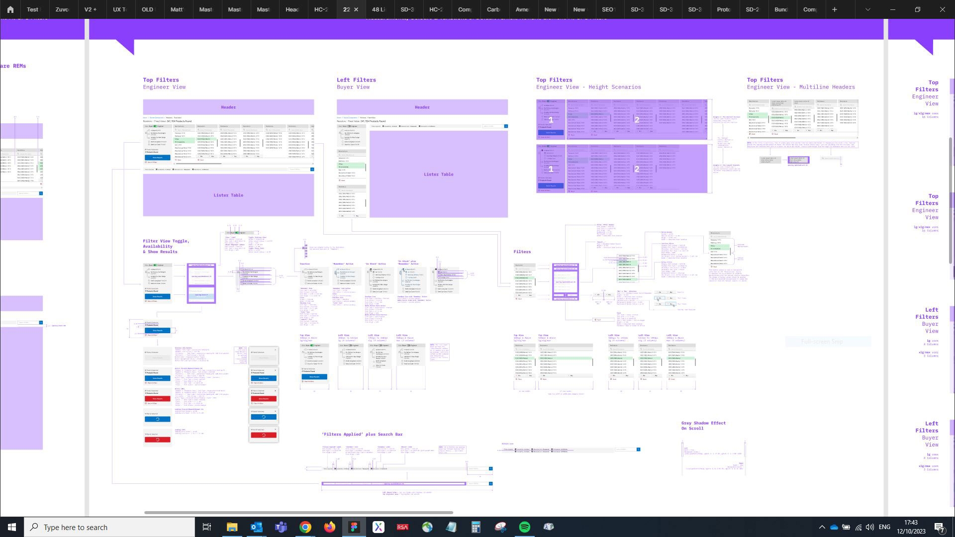This screenshot has height=537, width=955.
Task: Click the Windows search box
Action: coord(109,527)
